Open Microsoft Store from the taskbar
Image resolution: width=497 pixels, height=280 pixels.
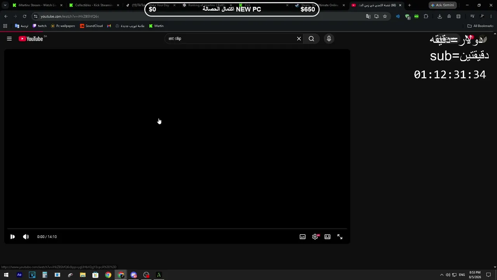click(x=96, y=275)
